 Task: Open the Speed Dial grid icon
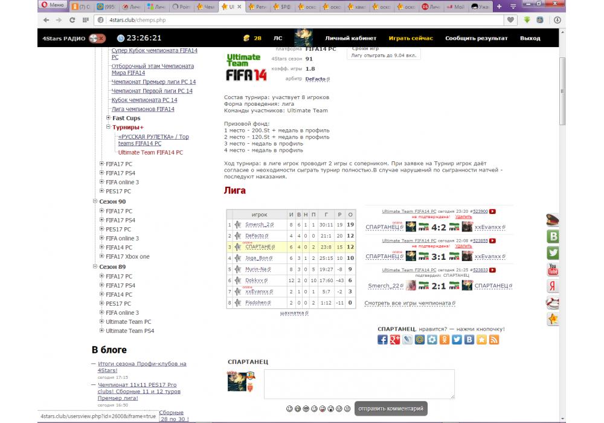(x=86, y=20)
